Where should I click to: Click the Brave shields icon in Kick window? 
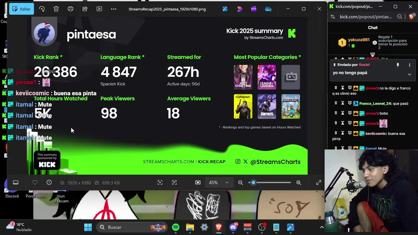point(411,17)
